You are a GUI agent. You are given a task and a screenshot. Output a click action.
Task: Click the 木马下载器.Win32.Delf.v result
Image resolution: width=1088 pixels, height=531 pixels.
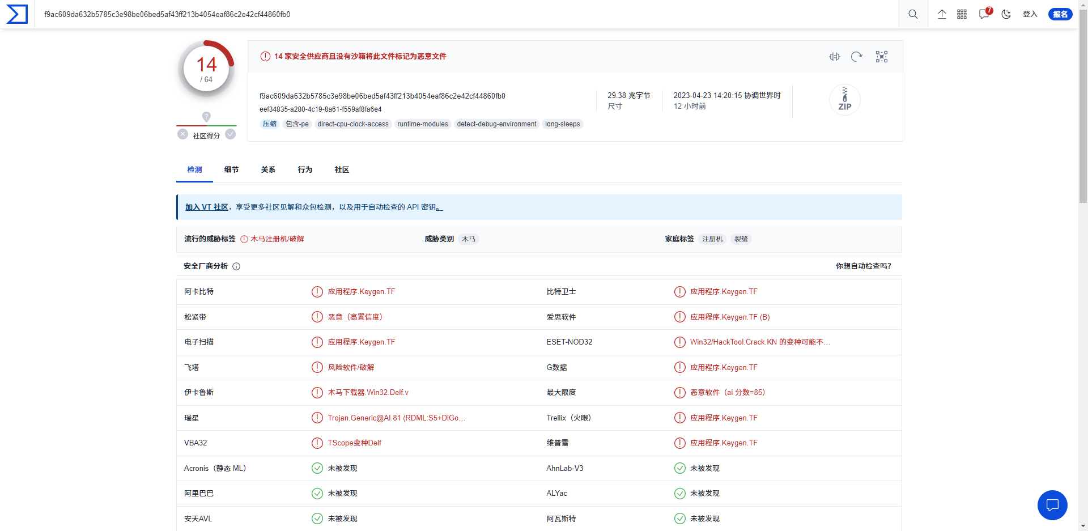[x=368, y=393]
